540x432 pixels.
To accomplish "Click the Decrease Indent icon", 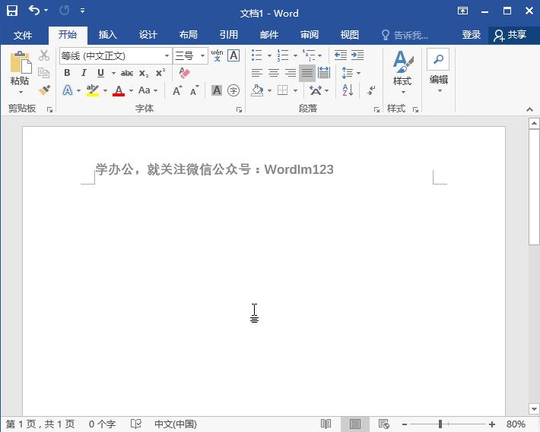I will tap(340, 55).
